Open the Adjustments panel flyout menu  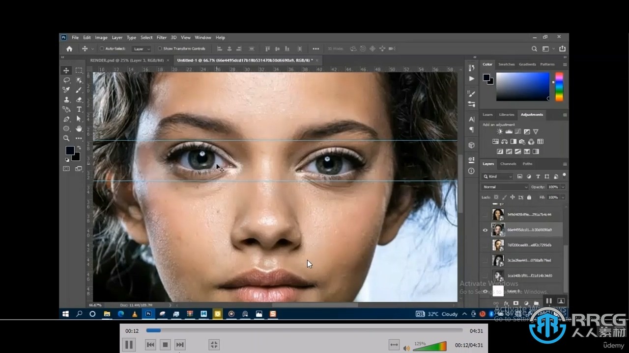(565, 115)
